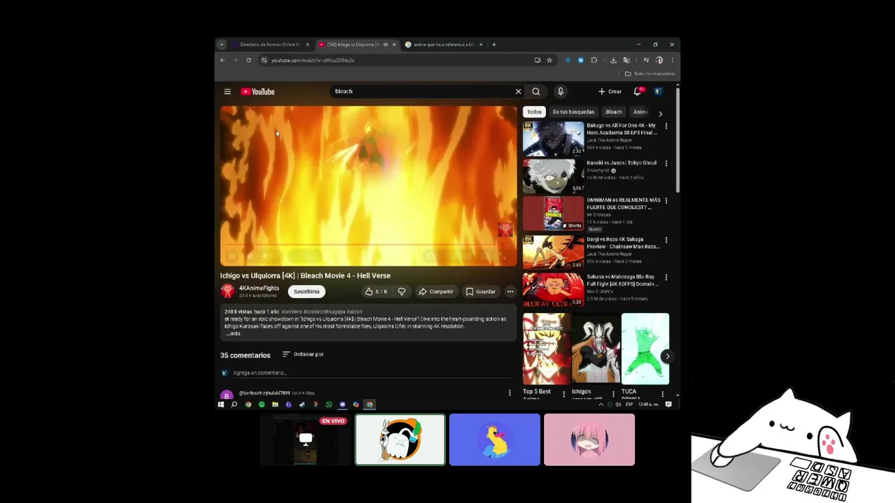The image size is (895, 503).
Task: Select the 'Bleach' filter chip
Action: click(613, 112)
